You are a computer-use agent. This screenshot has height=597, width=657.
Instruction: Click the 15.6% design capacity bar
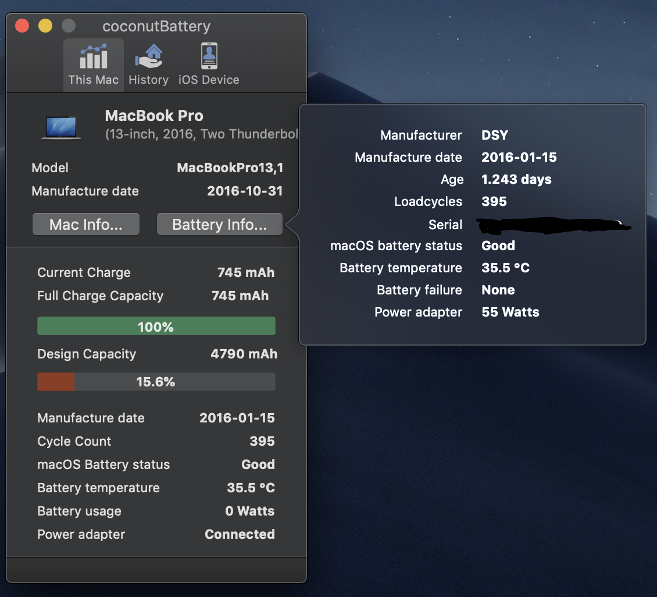pos(156,382)
